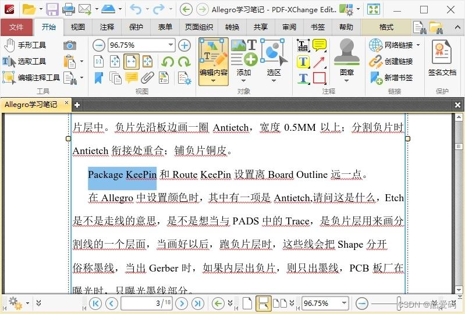Screen dimensions: 465x314
Task: Click 签名文档 sign document button
Action: click(x=442, y=59)
